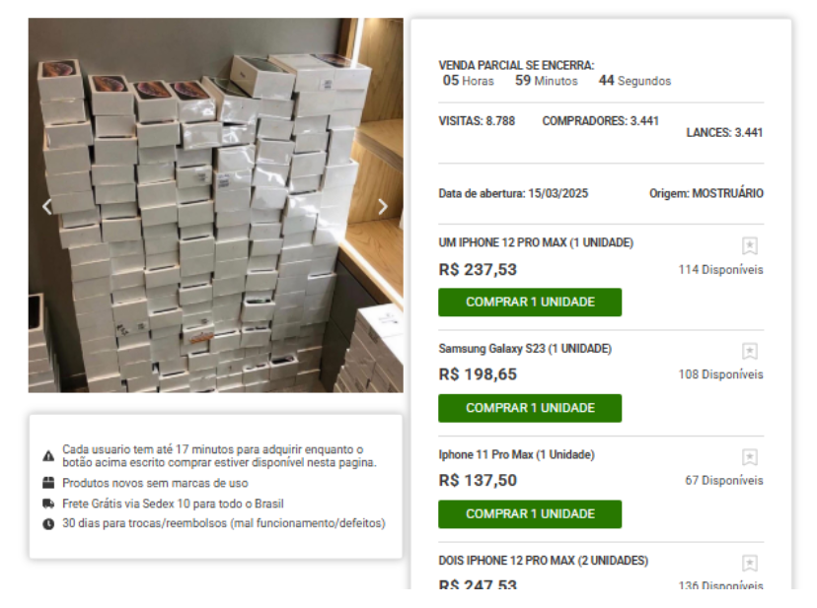Show next product photo with right arrow
This screenshot has width=817, height=608.
384,207
